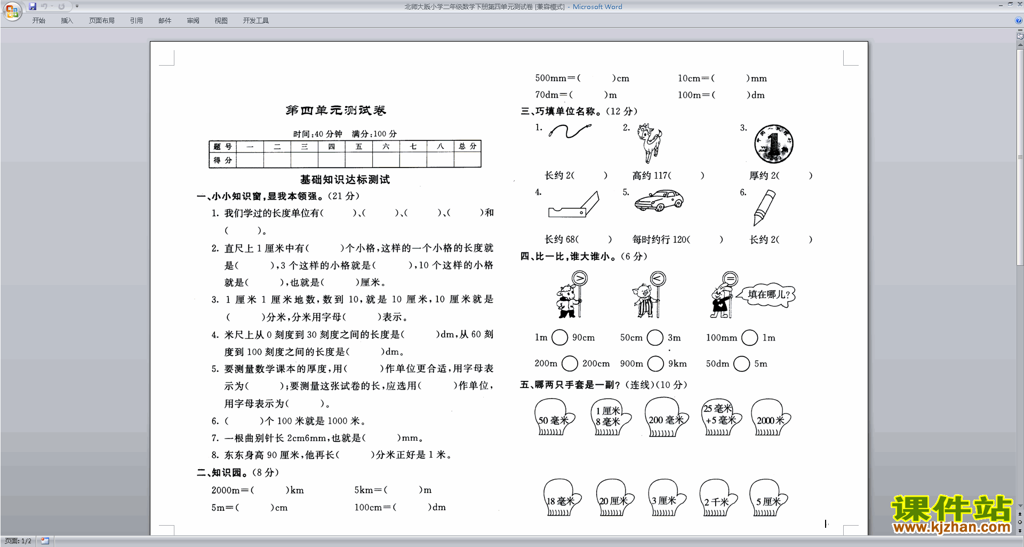Click the 时间:40 分钟 text line
The image size is (1024, 547).
click(317, 134)
